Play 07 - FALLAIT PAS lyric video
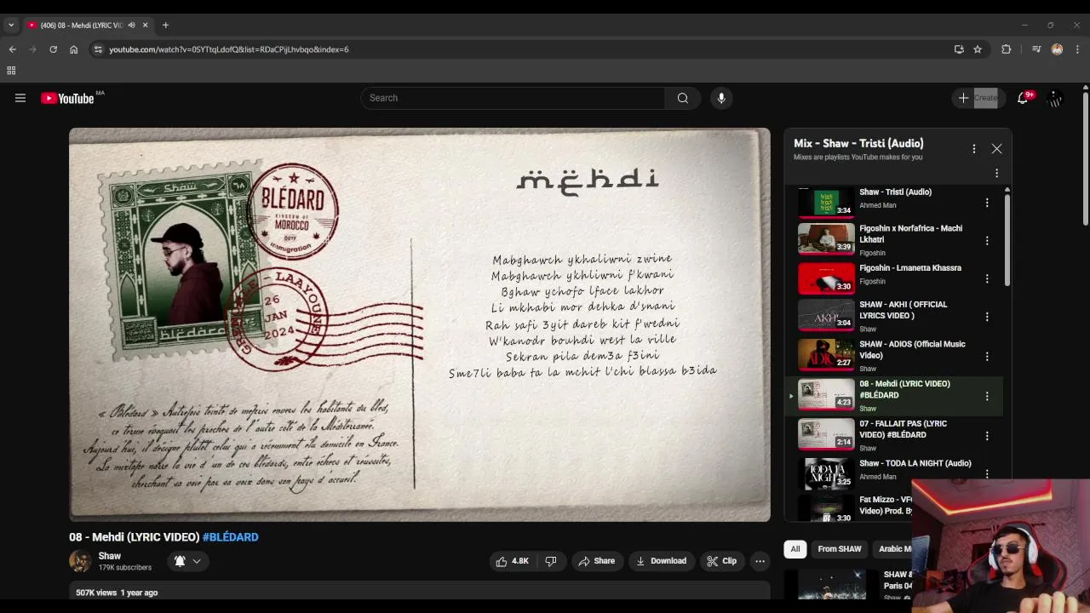 click(x=826, y=433)
